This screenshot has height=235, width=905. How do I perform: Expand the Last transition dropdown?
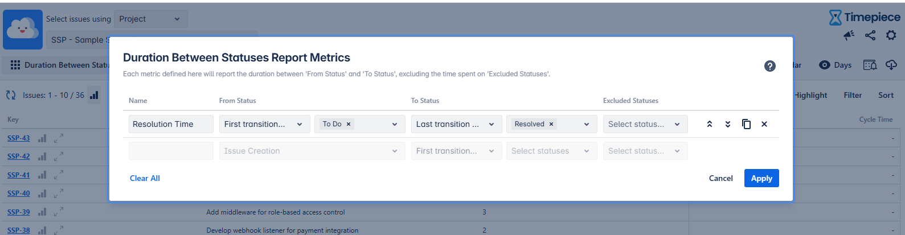[456, 124]
